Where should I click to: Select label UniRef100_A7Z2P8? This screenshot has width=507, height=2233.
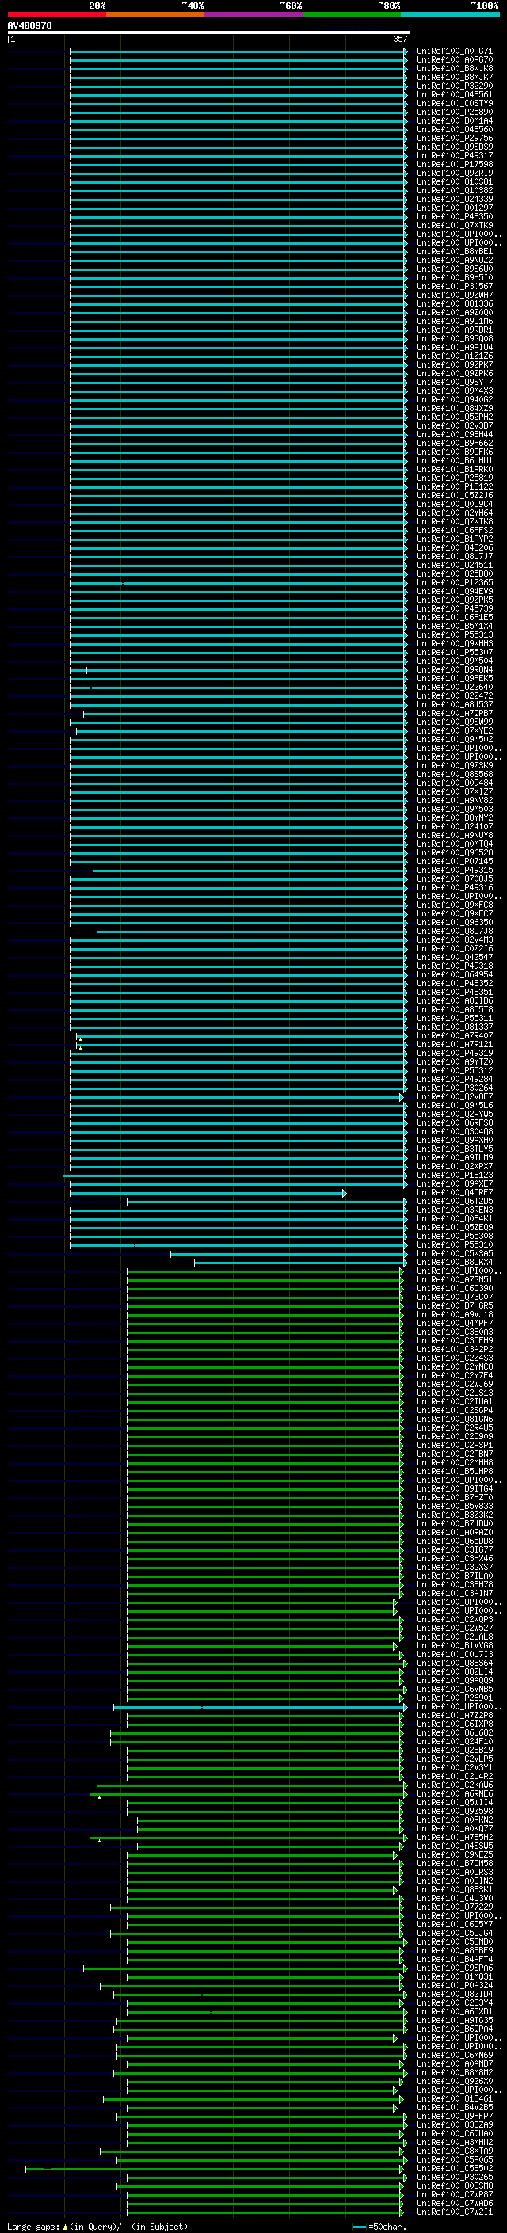tap(455, 1715)
